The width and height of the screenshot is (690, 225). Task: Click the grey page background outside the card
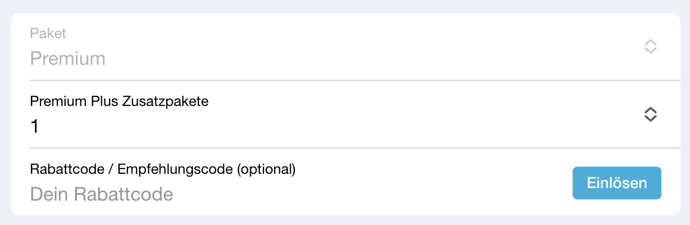tap(345, 6)
